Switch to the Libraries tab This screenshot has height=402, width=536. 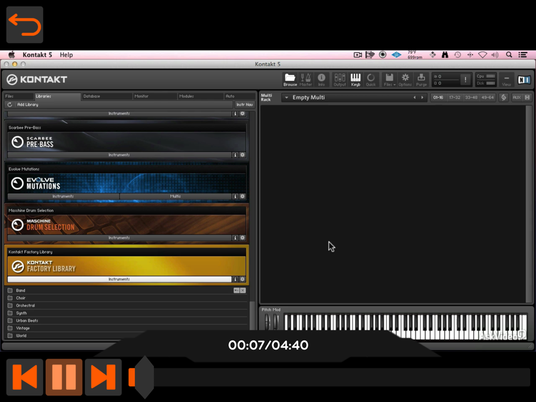click(x=57, y=96)
